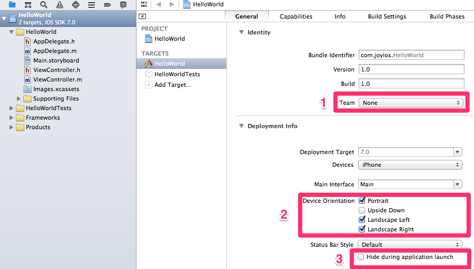Open AppDelegate.m file
The width and height of the screenshot is (474, 269).
point(54,51)
